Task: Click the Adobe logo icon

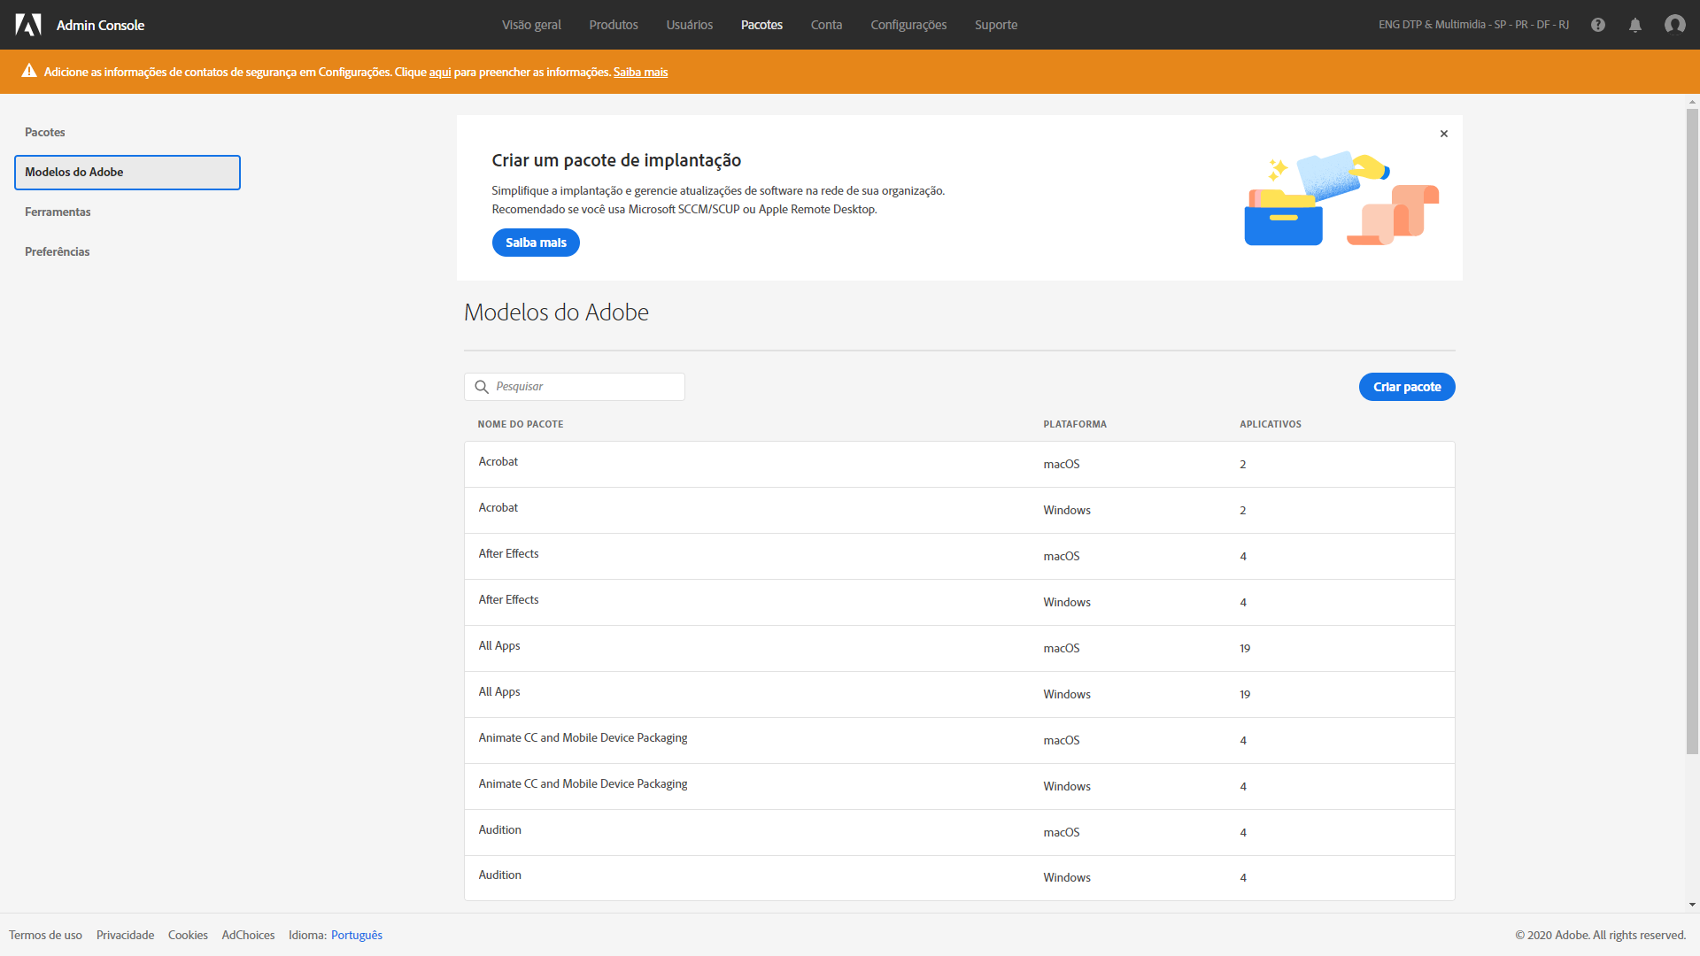Action: pyautogui.click(x=28, y=25)
